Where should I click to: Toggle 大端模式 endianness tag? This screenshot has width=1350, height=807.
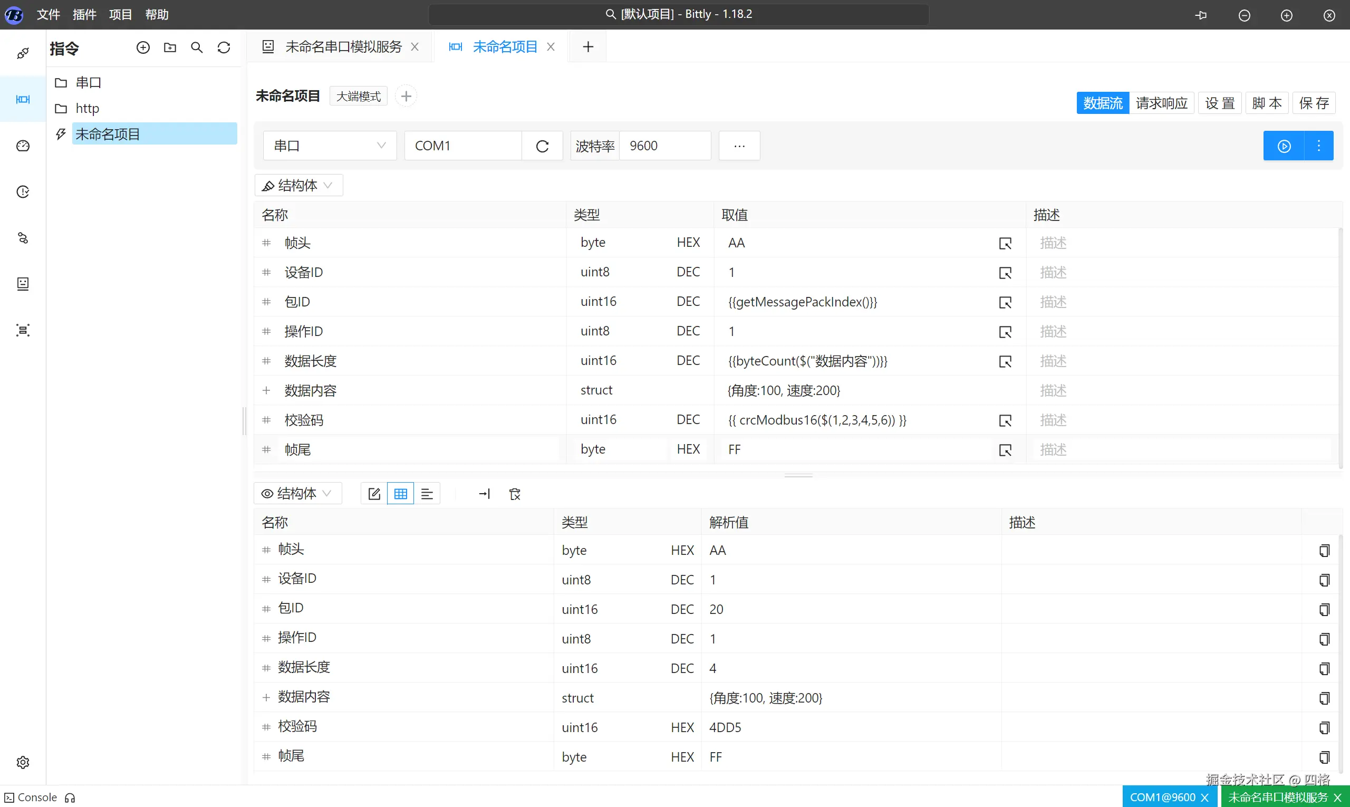point(358,96)
